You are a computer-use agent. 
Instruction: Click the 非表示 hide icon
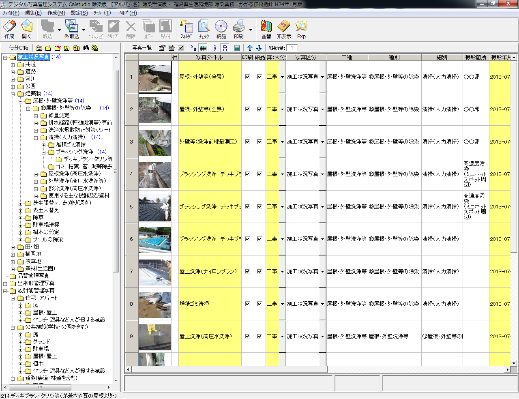point(283,29)
